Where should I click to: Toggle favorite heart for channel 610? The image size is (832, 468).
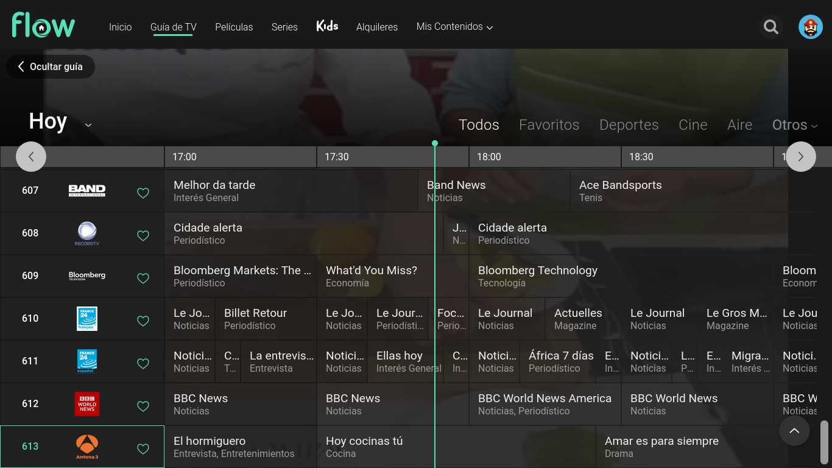(143, 321)
